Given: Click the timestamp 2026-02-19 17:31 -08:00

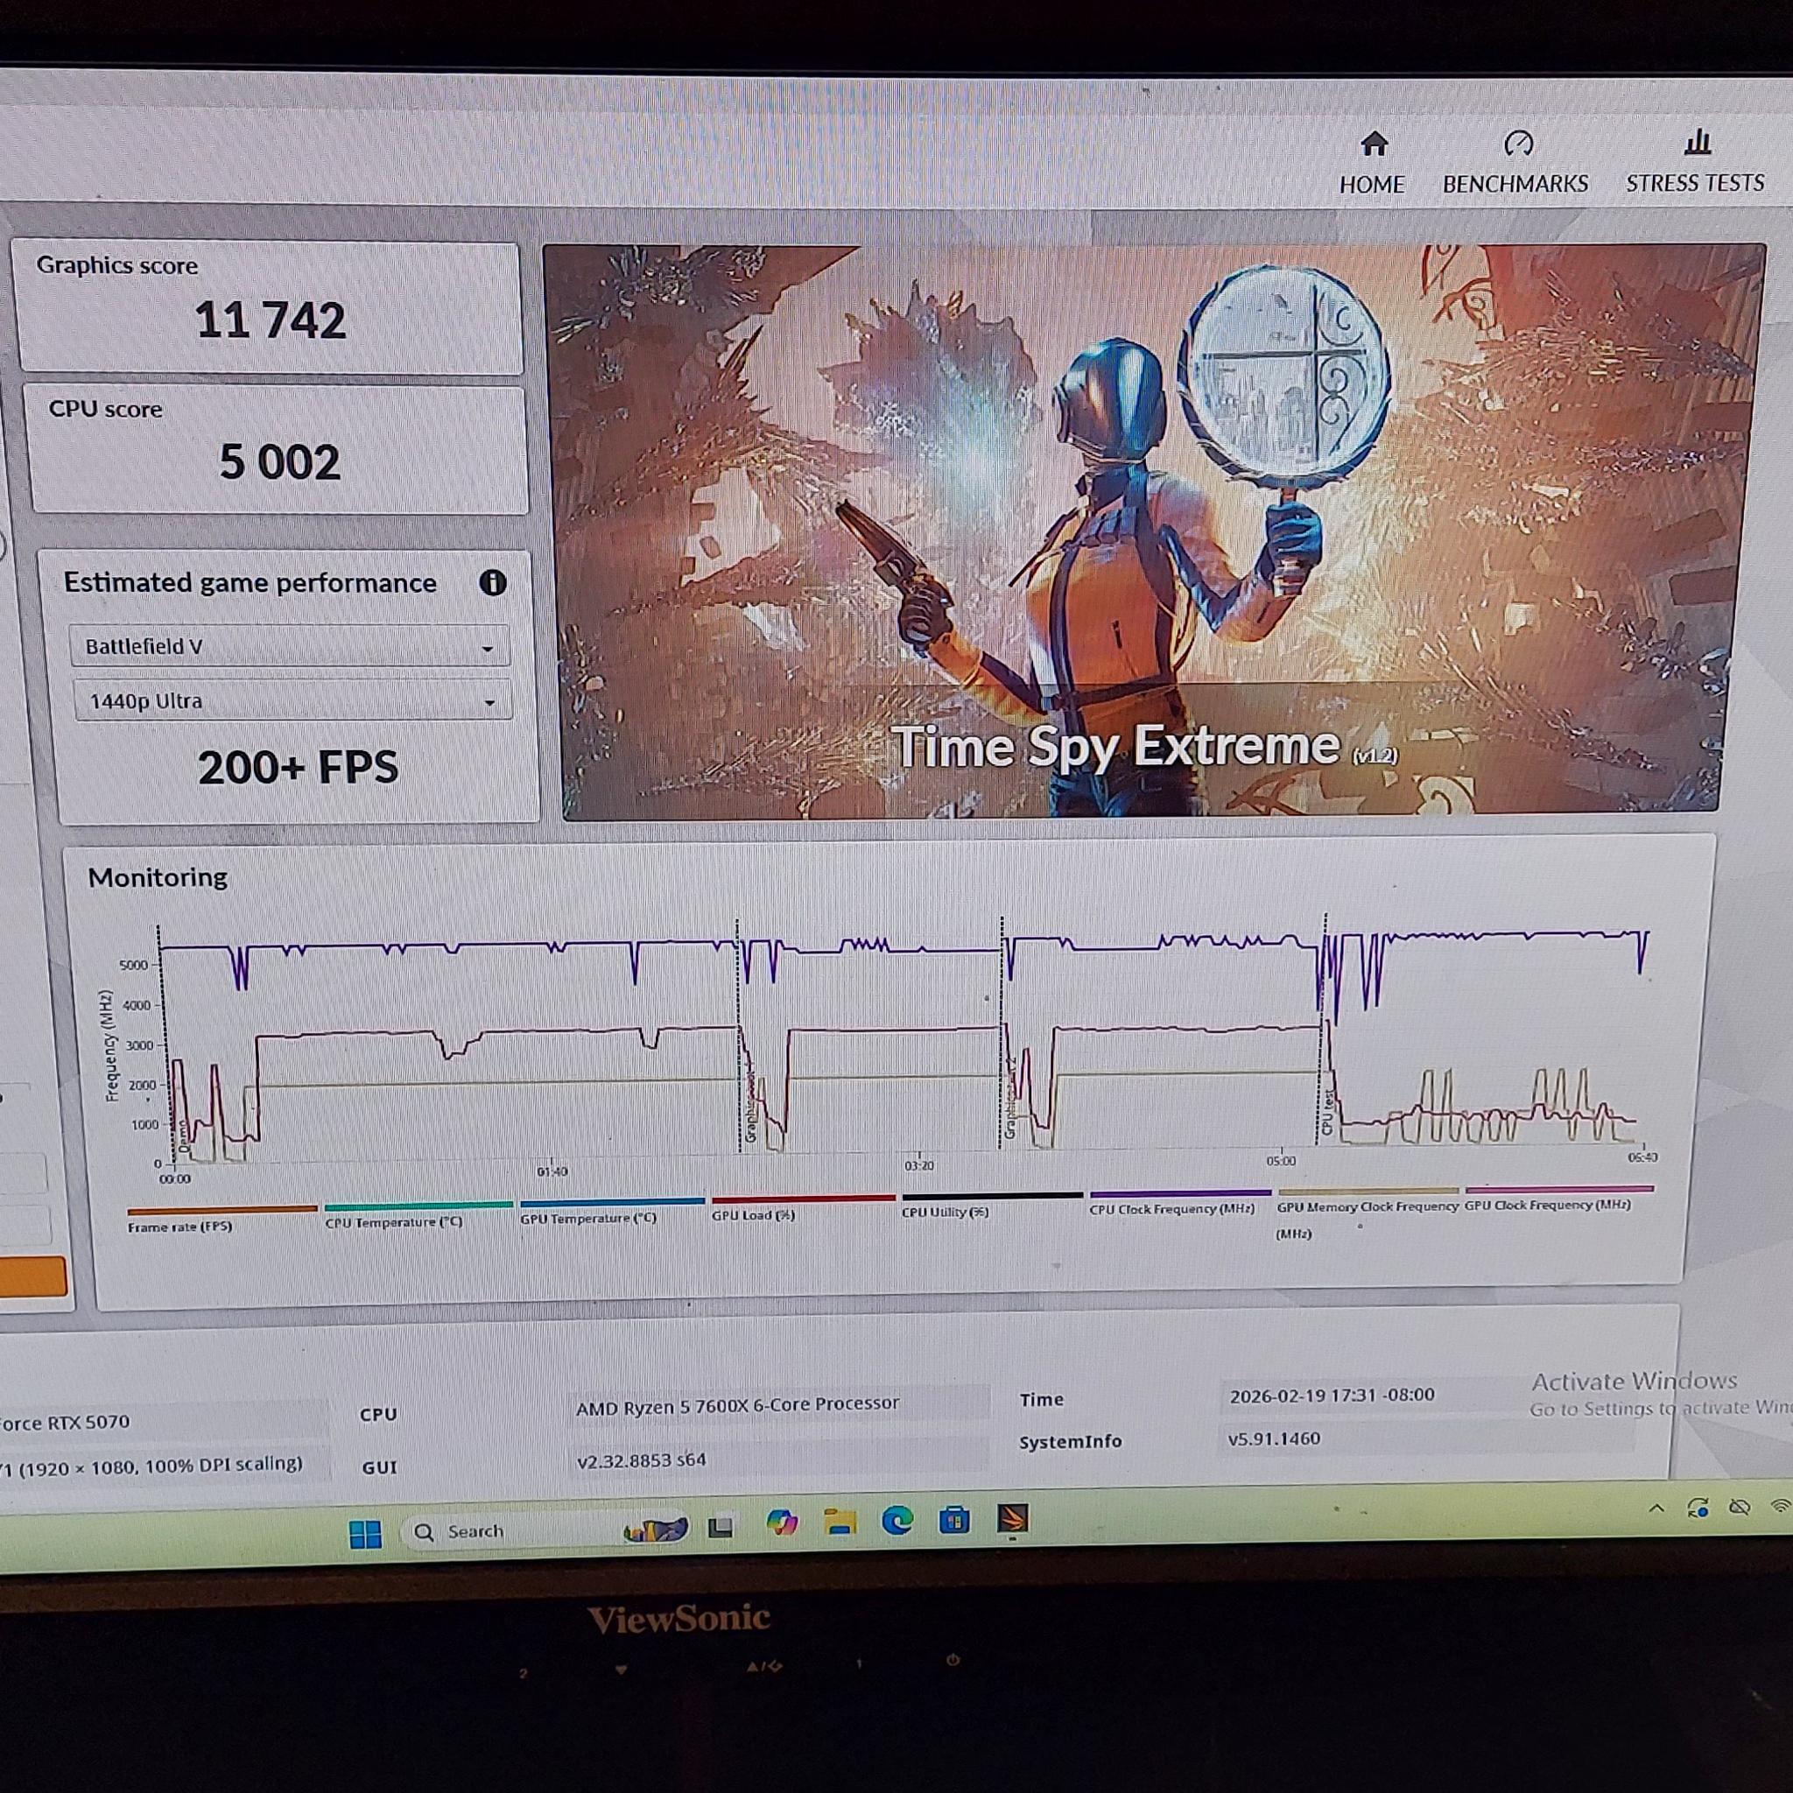Looking at the screenshot, I should (x=1332, y=1396).
